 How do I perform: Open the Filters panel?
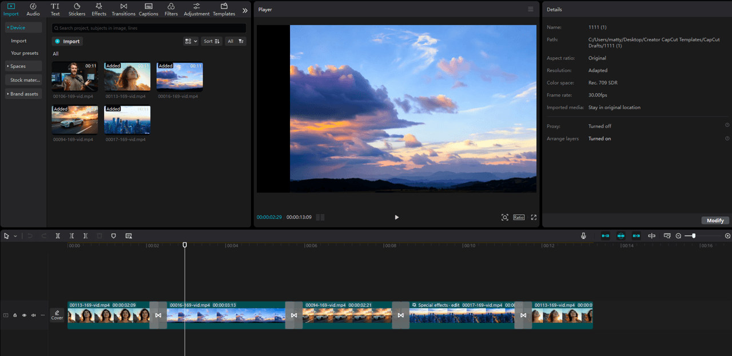tap(171, 9)
